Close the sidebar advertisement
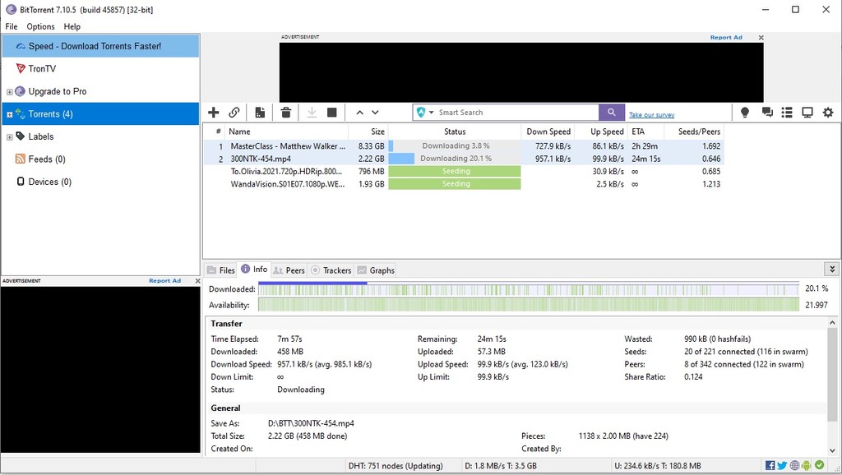The height and width of the screenshot is (475, 842). [197, 281]
